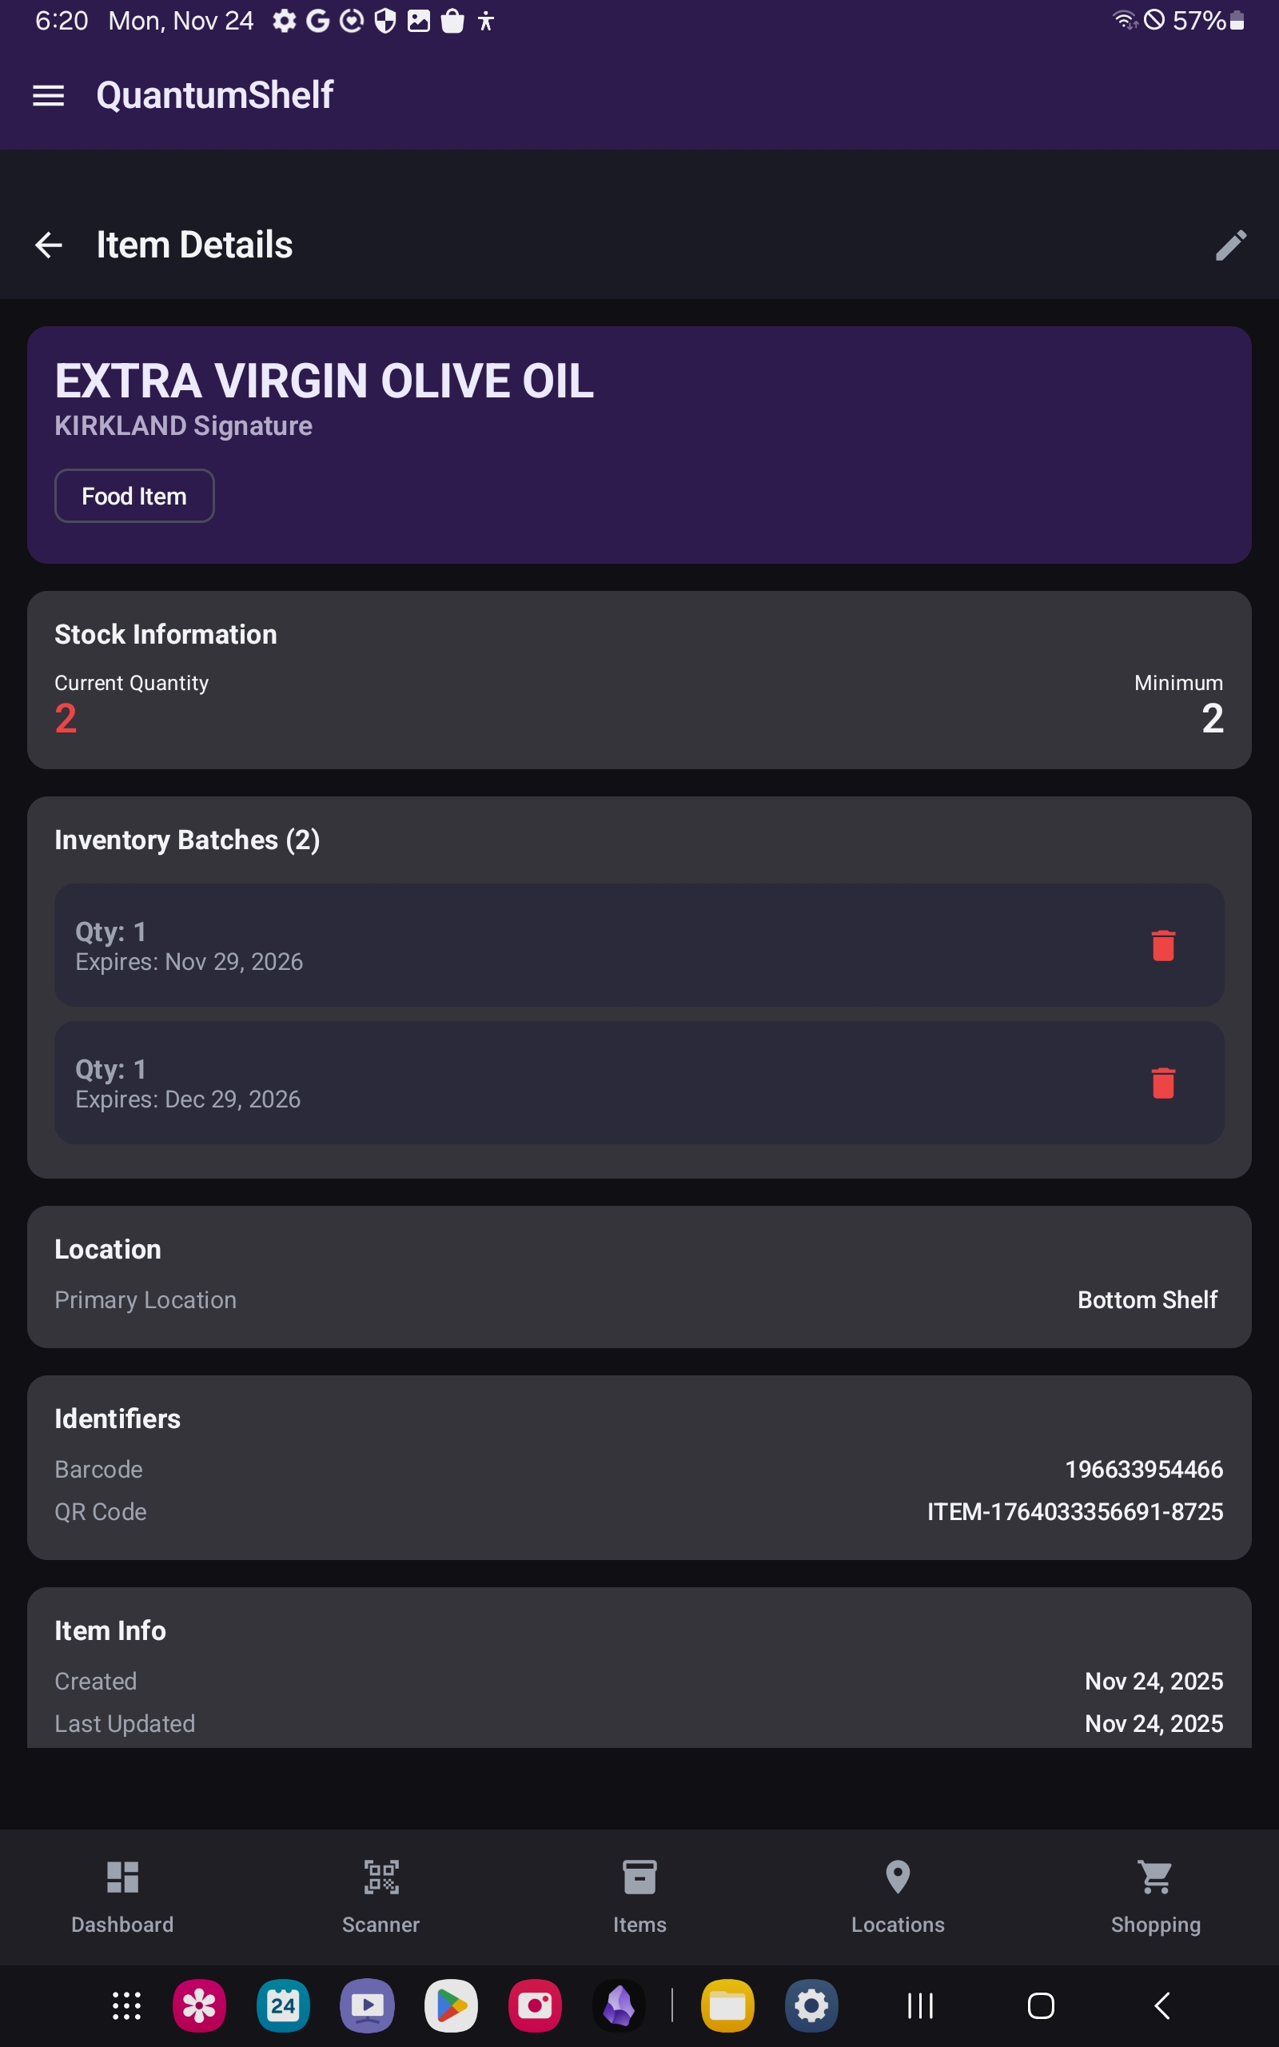The image size is (1279, 2047).
Task: Click the pencil edit icon
Action: [x=1231, y=245]
